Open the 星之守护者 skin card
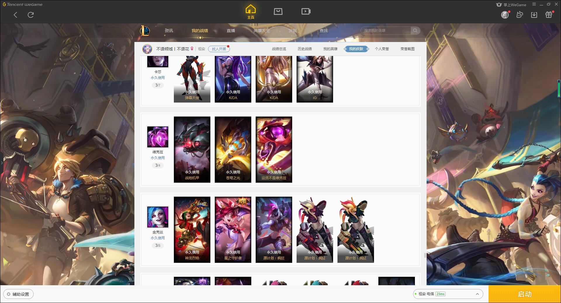 click(x=233, y=230)
